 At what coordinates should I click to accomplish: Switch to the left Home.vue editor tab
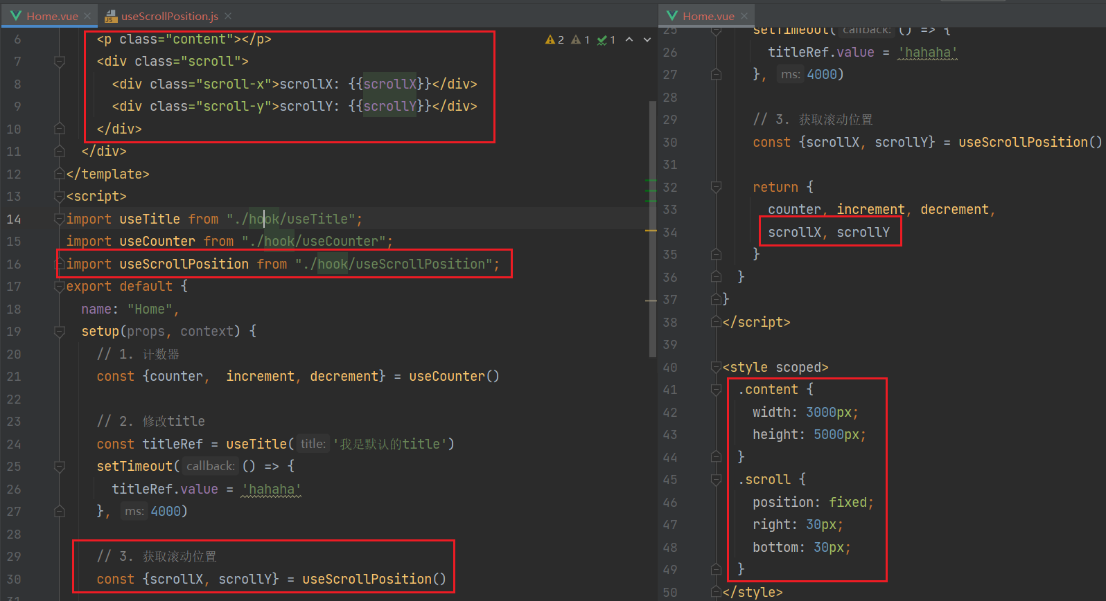[52, 16]
